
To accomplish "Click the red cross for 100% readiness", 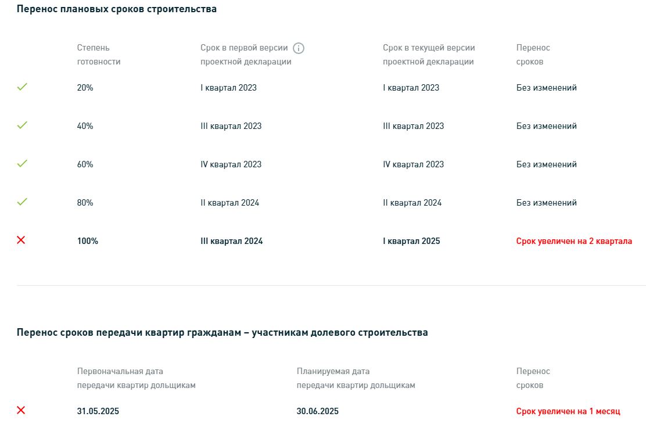I will tap(21, 240).
